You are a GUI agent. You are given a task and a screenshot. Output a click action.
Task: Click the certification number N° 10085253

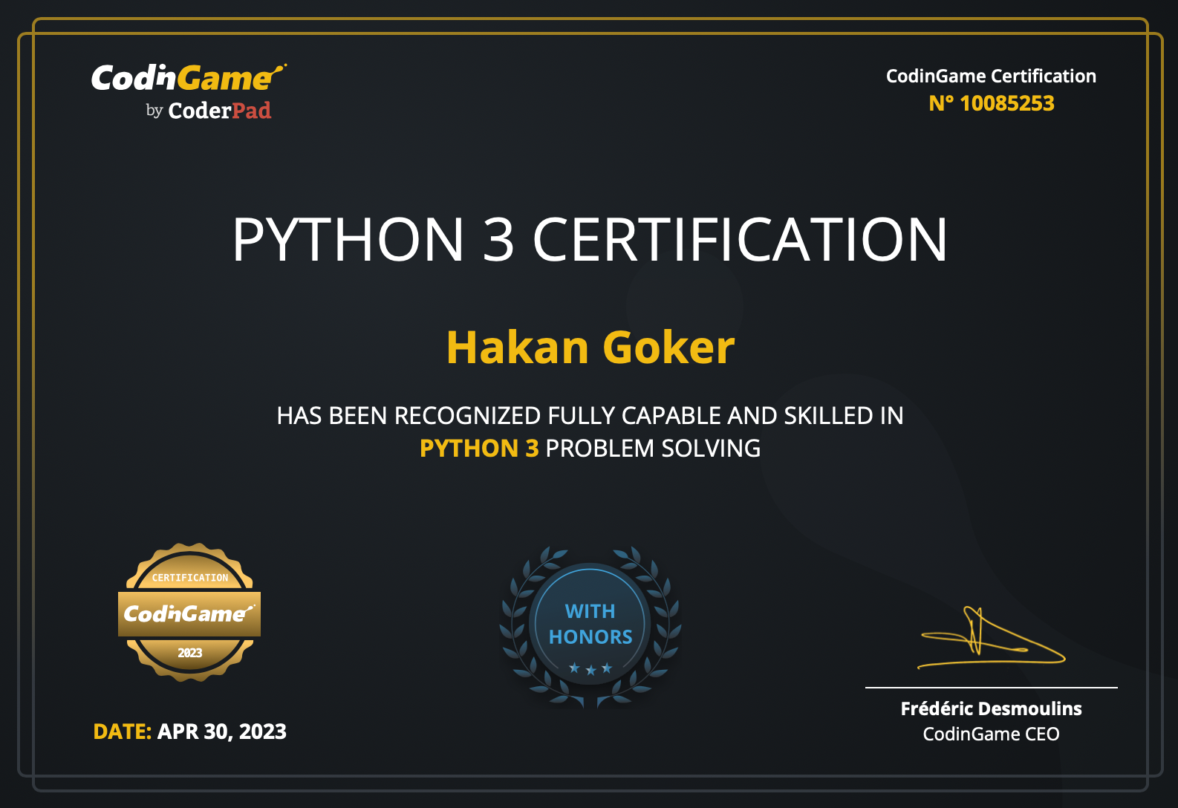(992, 103)
